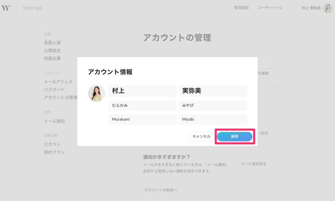Edit the last name field 村上
Viewport: 335px width, 201px height.
coord(142,91)
